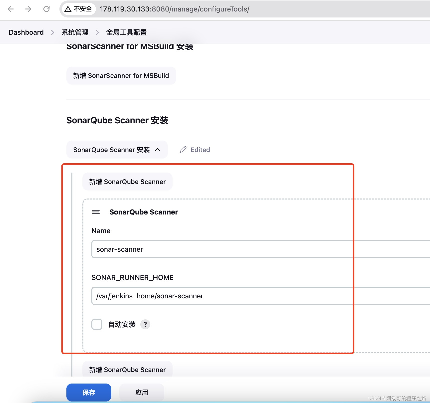The width and height of the screenshot is (430, 403).
Task: Reload the page with the refresh icon
Action: [46, 9]
